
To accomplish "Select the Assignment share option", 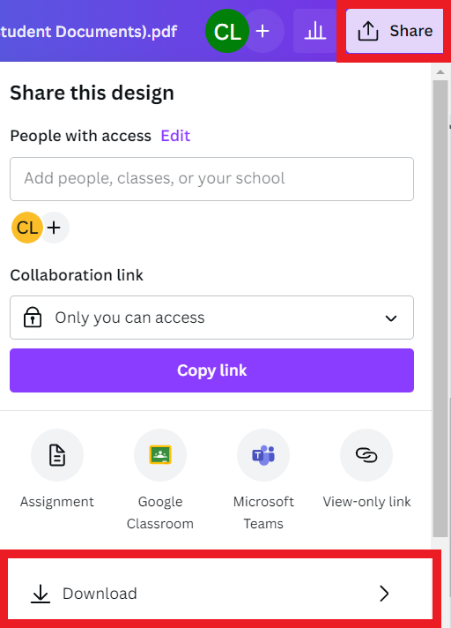I will (57, 469).
